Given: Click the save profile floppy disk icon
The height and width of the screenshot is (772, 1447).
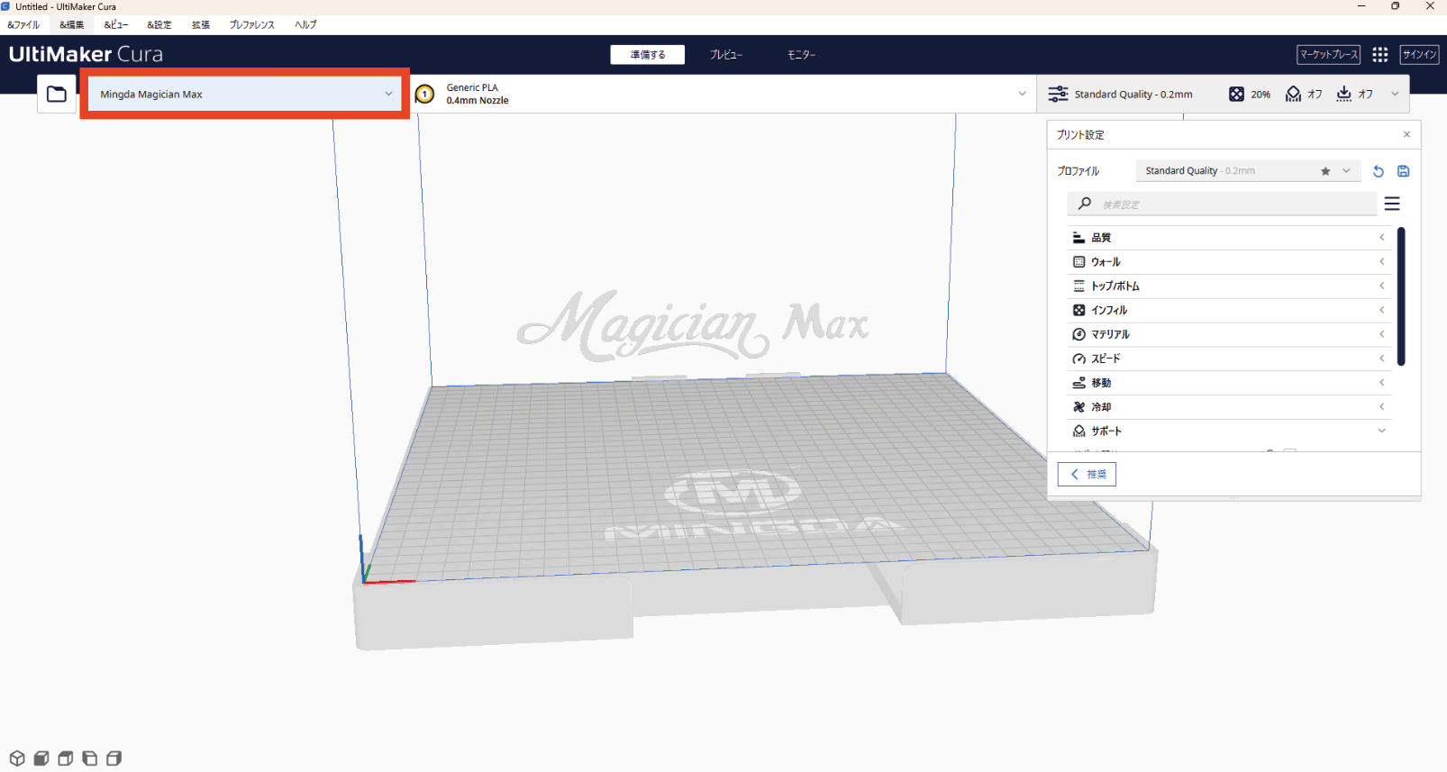Looking at the screenshot, I should (1403, 171).
